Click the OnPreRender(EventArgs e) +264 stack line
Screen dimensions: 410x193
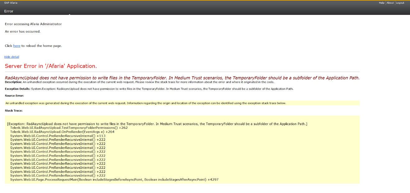(x=62, y=132)
